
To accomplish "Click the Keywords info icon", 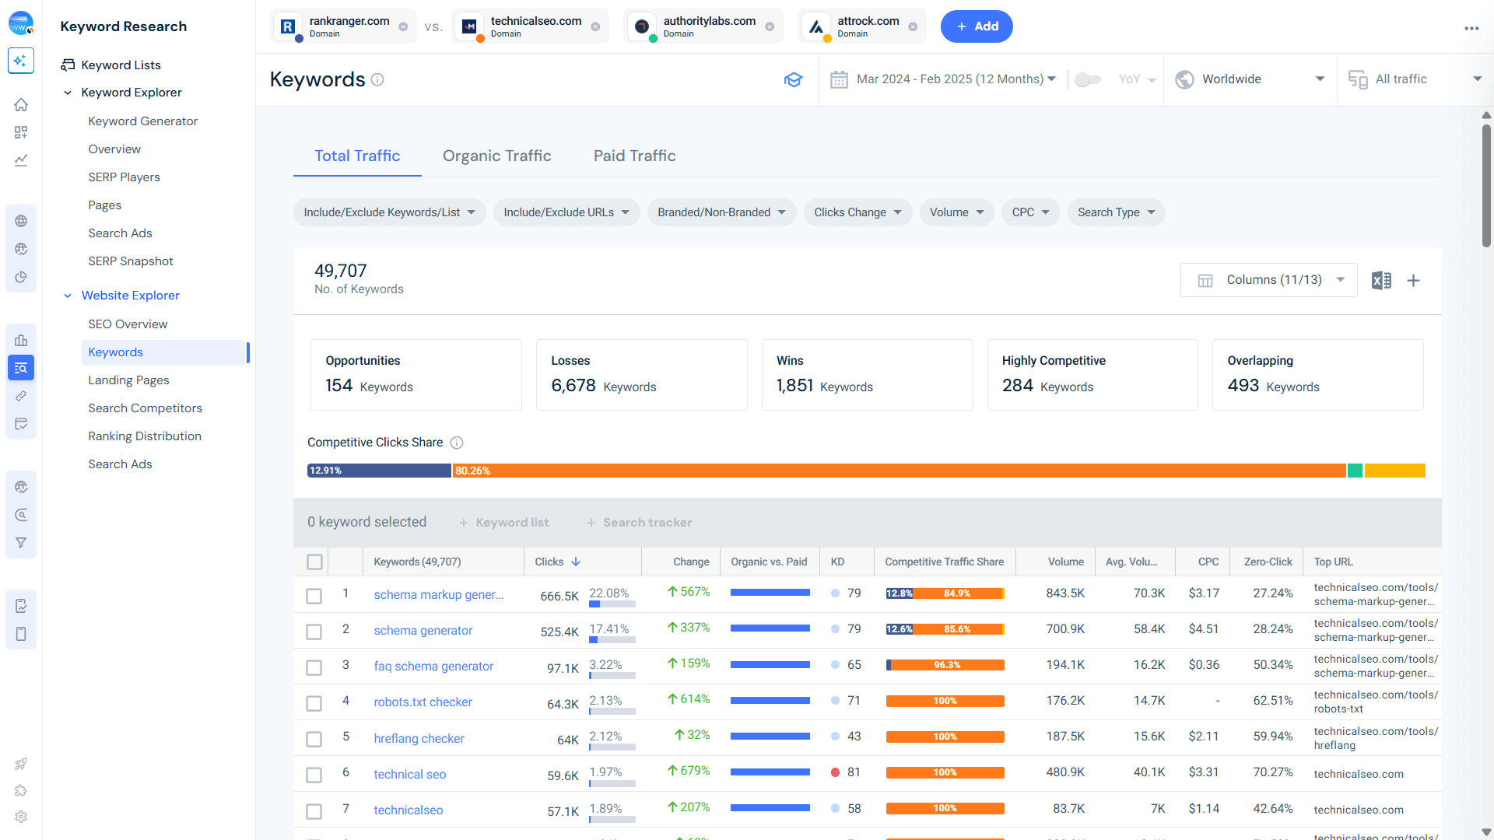I will point(377,79).
